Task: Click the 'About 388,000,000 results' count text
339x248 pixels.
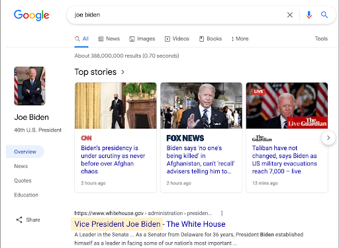Action: point(126,56)
